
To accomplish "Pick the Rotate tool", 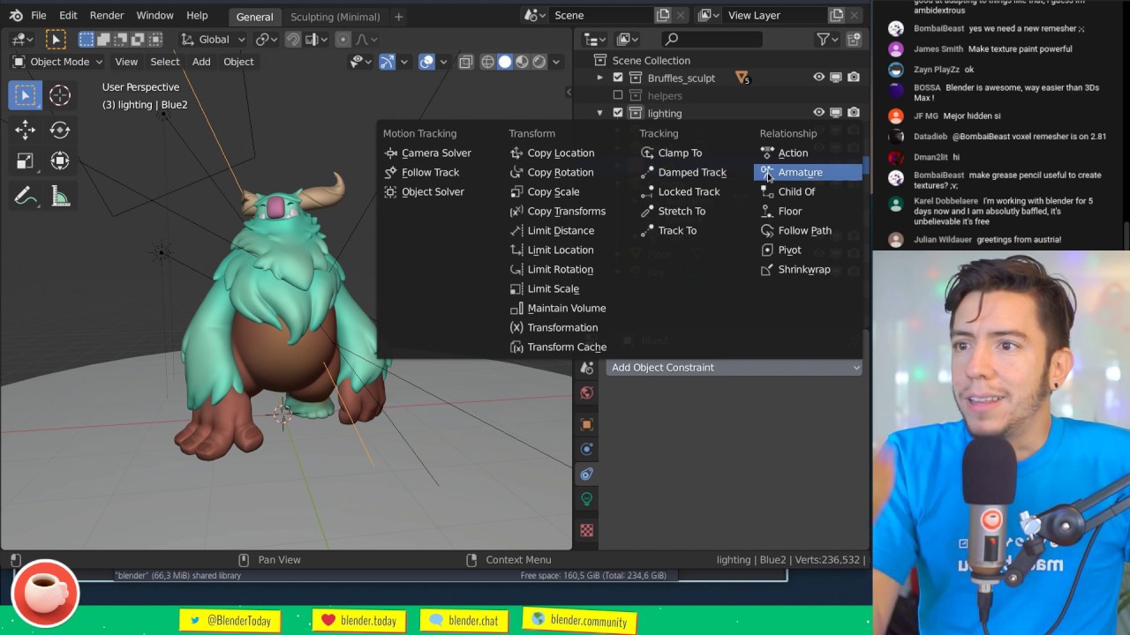I will 60,131.
